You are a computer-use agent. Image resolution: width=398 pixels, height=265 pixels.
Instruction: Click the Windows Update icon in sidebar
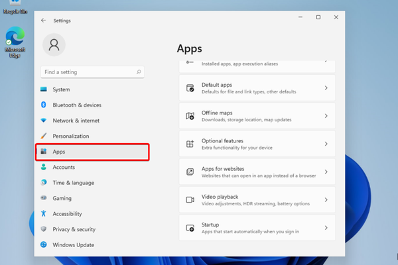(x=44, y=244)
